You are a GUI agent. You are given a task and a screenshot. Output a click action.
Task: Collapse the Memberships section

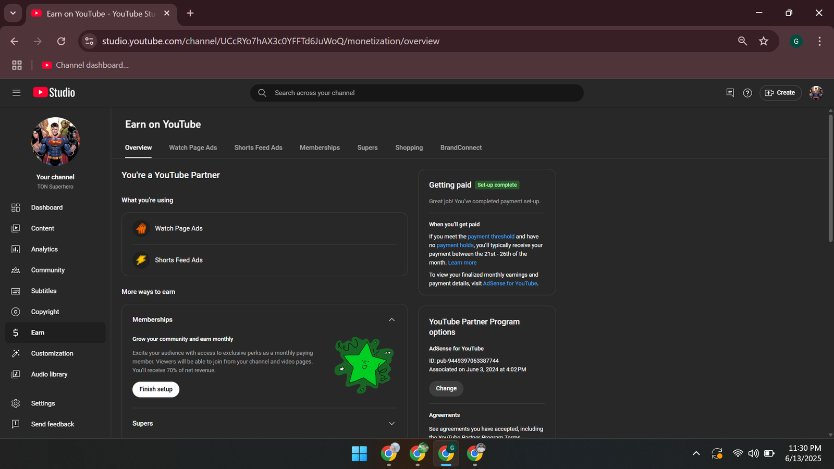[391, 319]
